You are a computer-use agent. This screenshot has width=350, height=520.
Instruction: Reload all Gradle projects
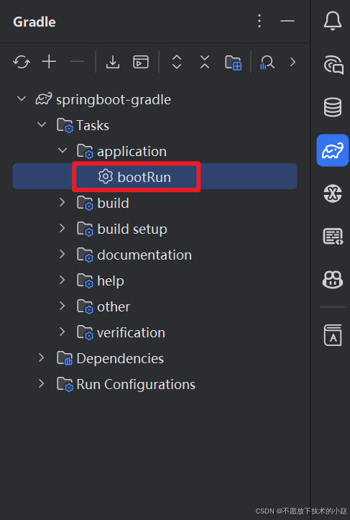tap(22, 62)
